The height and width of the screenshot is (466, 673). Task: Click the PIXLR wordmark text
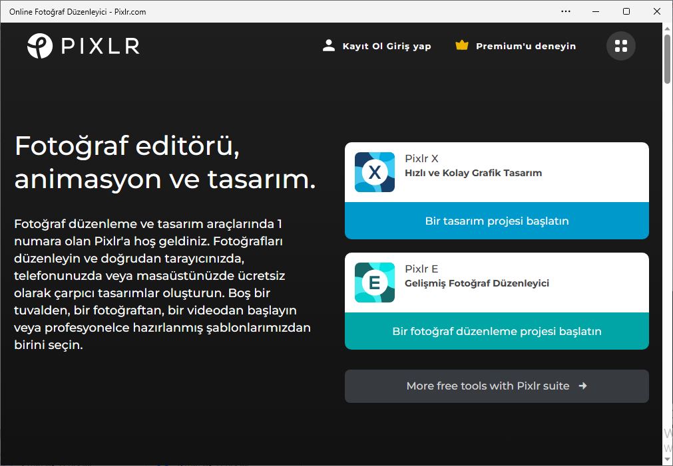(101, 47)
